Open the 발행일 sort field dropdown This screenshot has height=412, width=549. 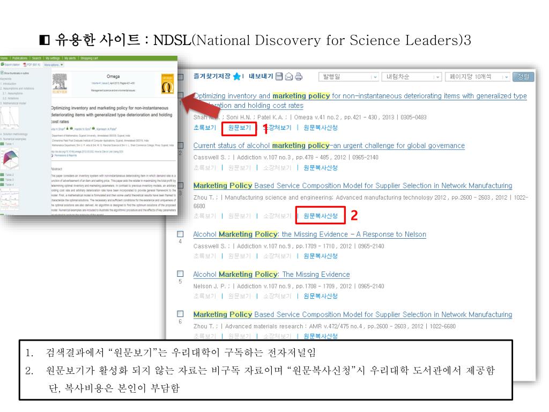[x=348, y=77]
